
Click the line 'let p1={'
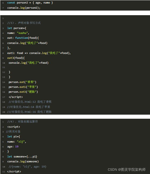pyautogui.click(x=14, y=137)
